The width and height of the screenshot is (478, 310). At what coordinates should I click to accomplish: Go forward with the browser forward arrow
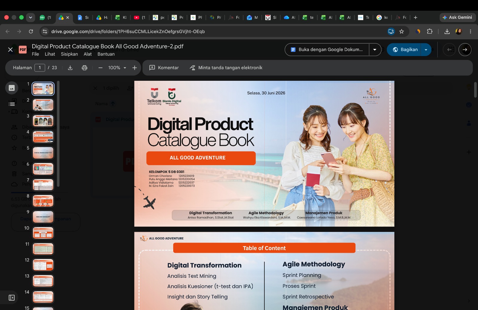(19, 31)
